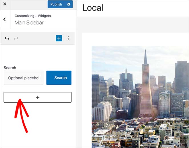
Task: Close the Customizer with the X icon
Action: click(x=5, y=4)
